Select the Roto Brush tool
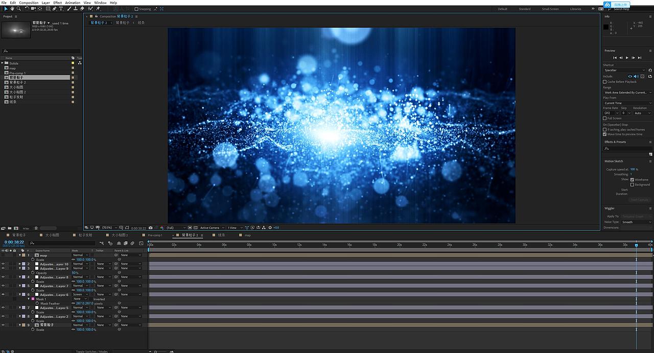The image size is (654, 353). [x=90, y=9]
